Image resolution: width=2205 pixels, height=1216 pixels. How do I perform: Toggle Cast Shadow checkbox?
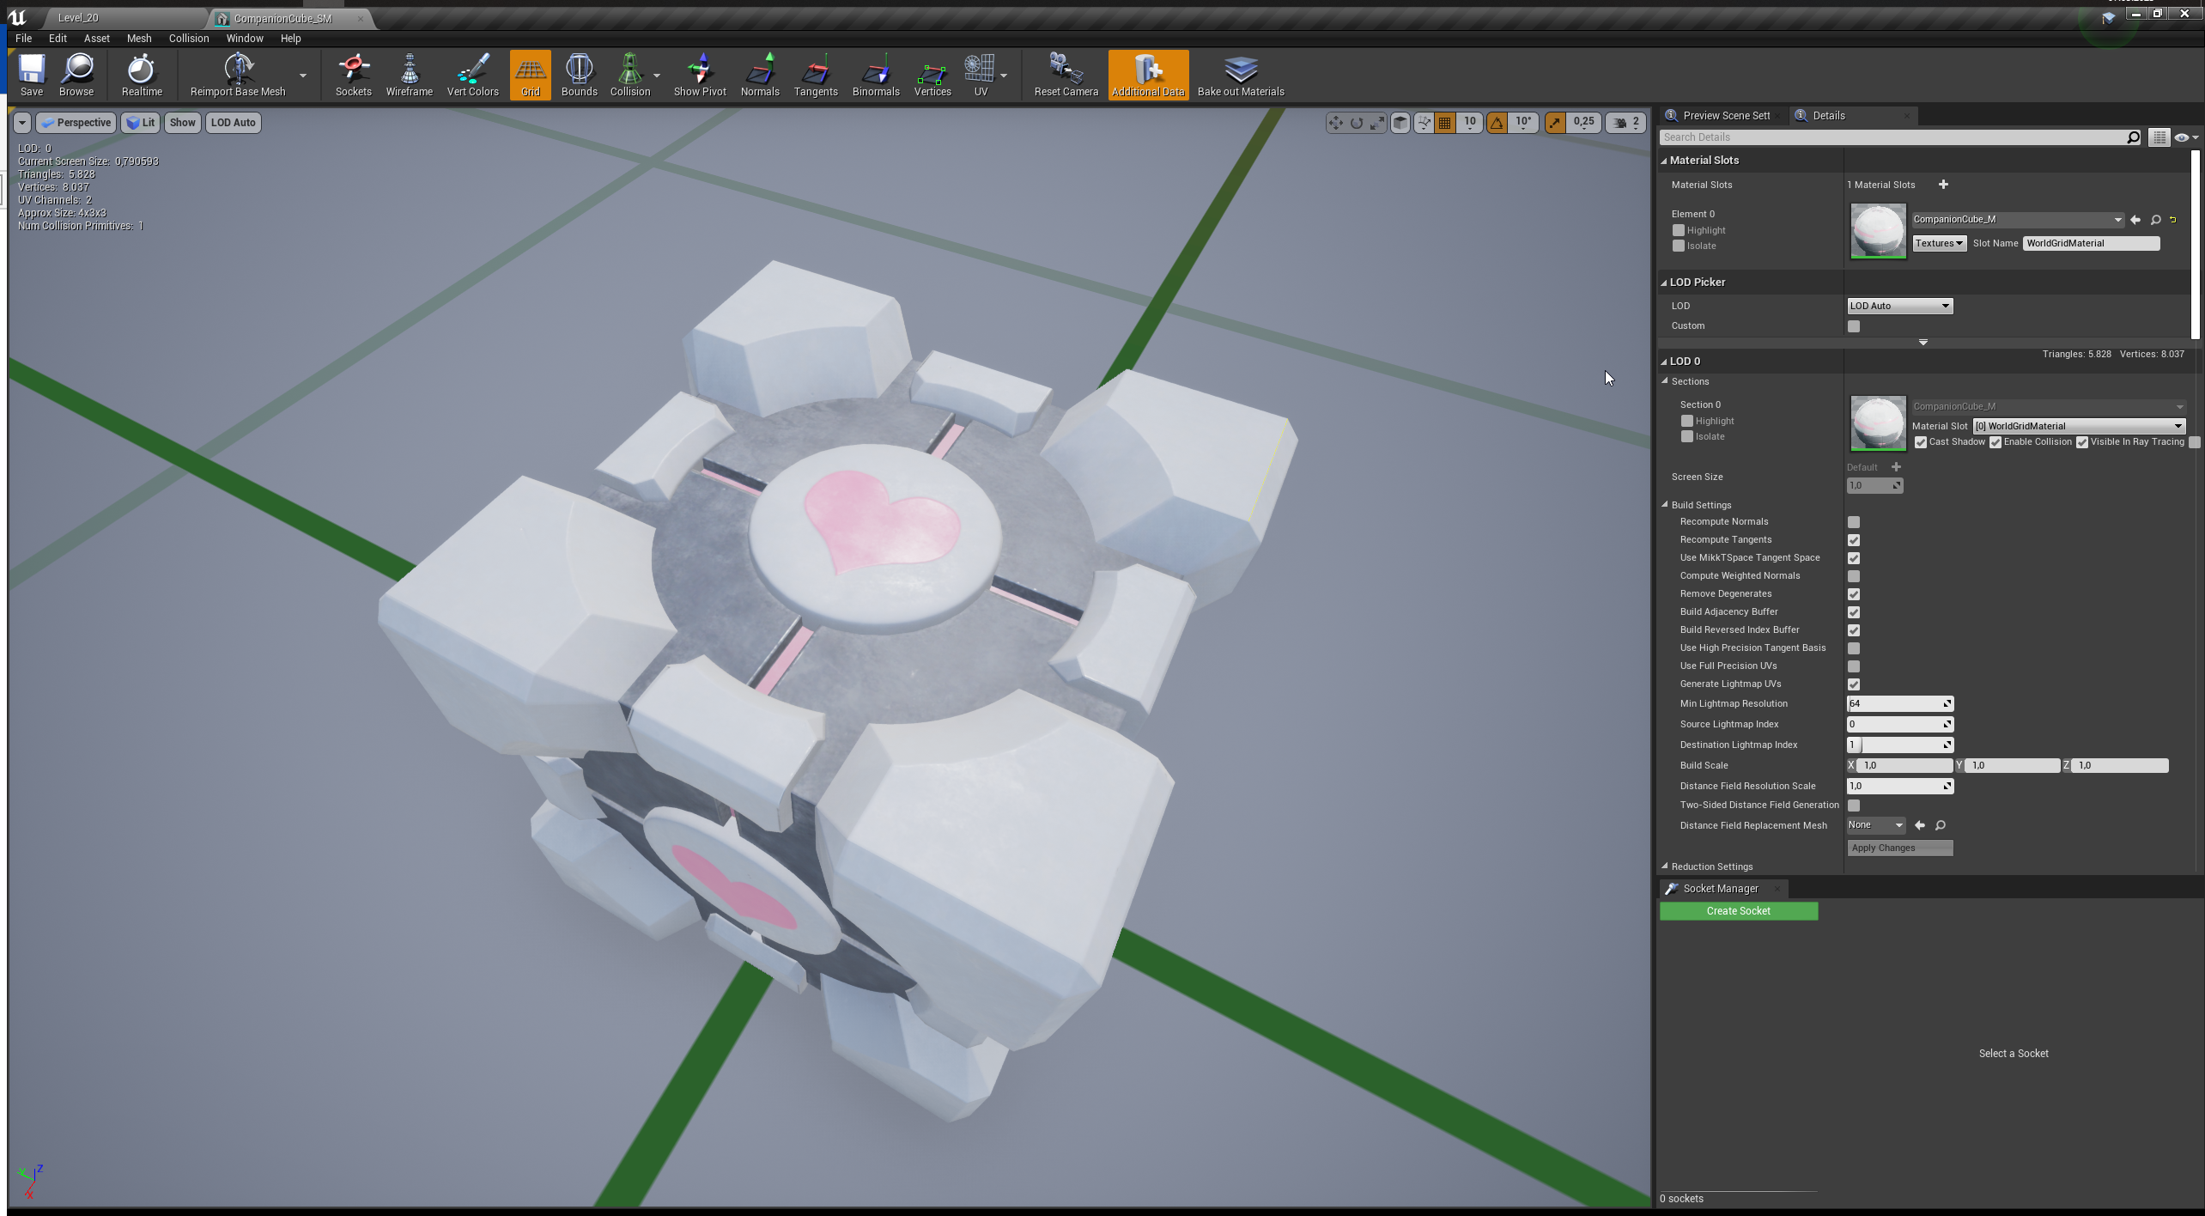(1921, 442)
